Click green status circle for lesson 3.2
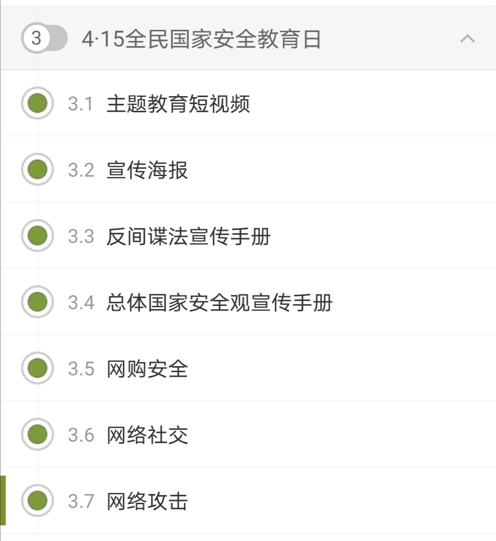This screenshot has width=496, height=541. [x=37, y=169]
